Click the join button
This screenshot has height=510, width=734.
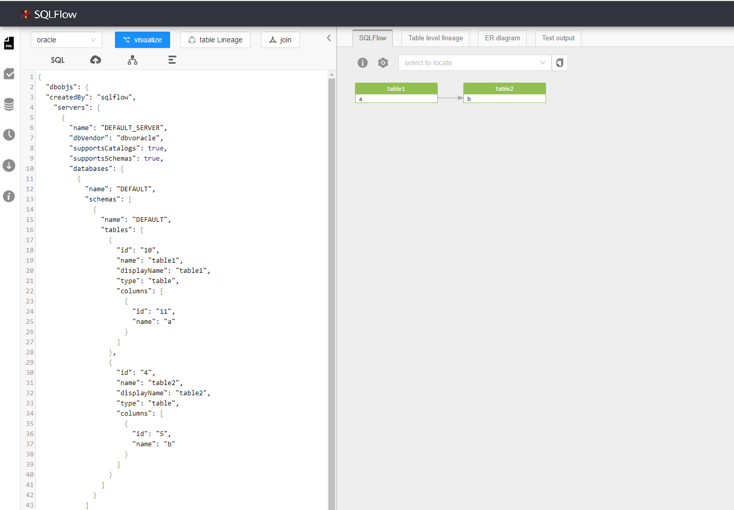[280, 40]
